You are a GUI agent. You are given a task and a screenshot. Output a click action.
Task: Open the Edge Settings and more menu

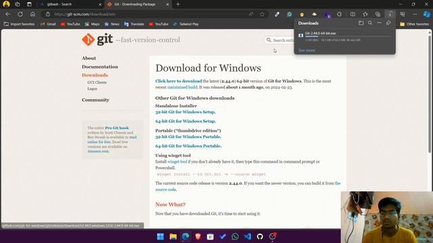[x=415, y=14]
